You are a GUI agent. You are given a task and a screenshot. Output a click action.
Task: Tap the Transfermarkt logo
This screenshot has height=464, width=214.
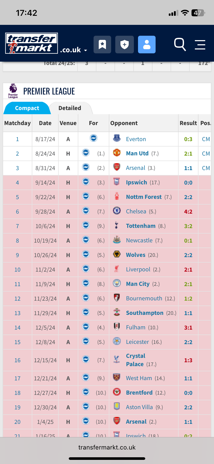[x=32, y=43]
